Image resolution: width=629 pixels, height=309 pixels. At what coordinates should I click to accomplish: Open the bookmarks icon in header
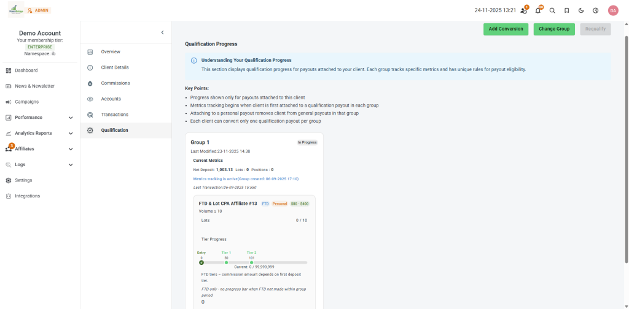click(566, 10)
